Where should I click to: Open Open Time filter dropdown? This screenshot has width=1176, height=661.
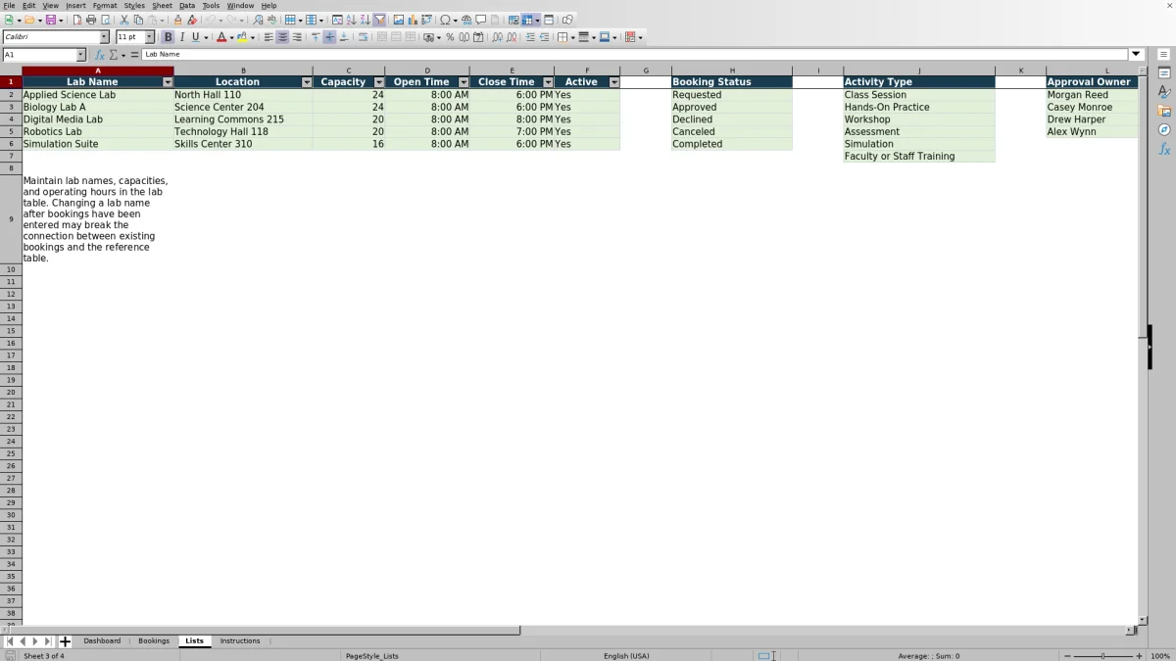point(464,82)
